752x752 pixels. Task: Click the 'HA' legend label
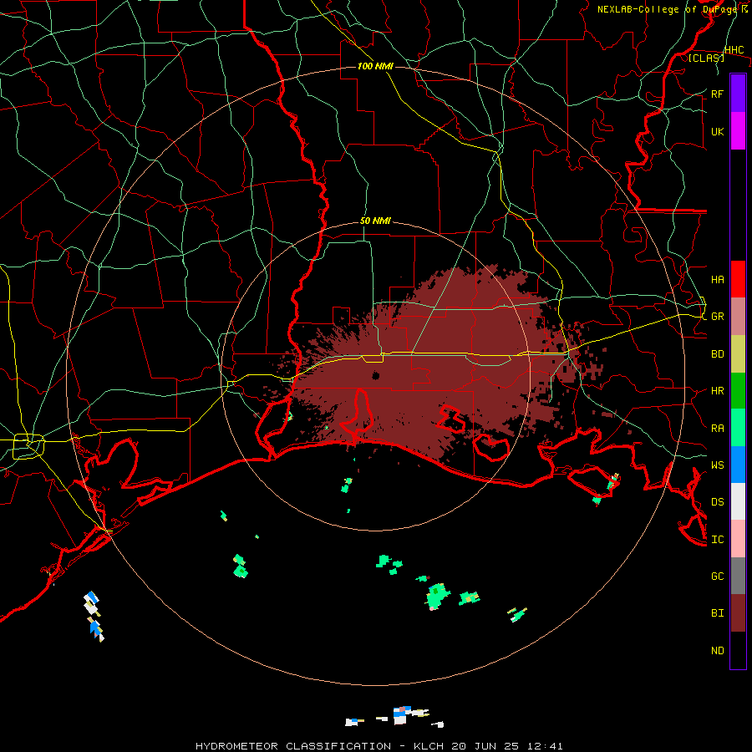click(x=717, y=280)
